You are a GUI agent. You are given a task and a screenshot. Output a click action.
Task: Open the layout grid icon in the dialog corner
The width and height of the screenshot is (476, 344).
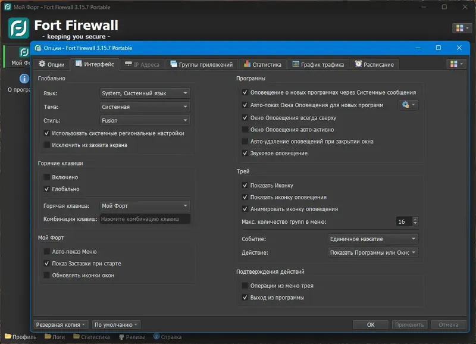455,64
